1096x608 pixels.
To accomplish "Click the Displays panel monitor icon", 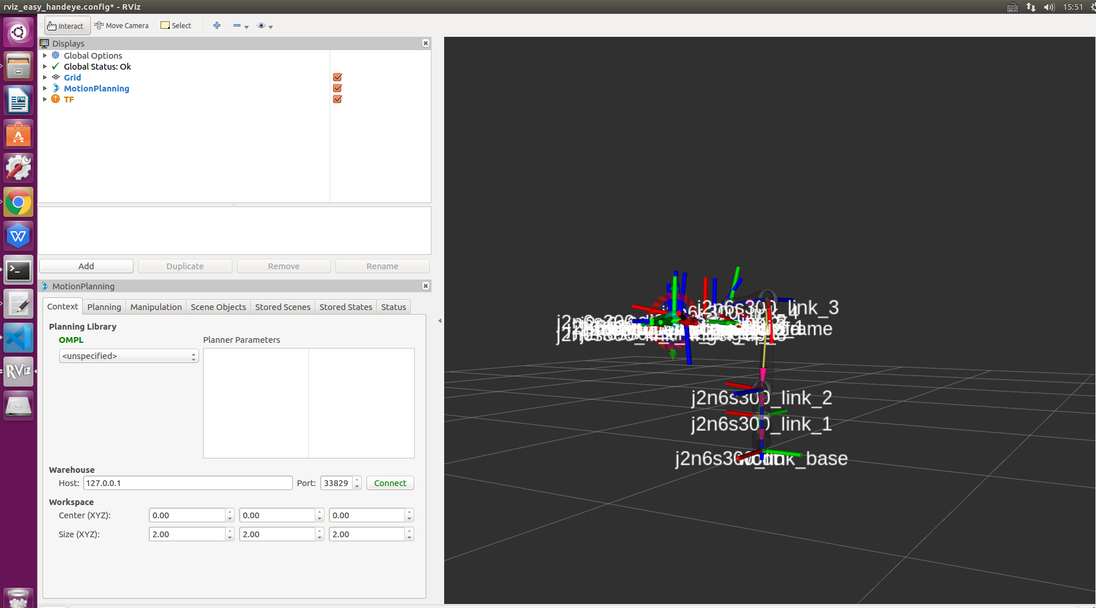I will [44, 43].
